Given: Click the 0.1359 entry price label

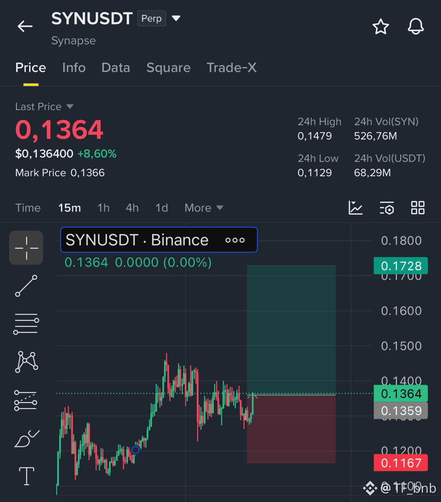Looking at the screenshot, I should (401, 411).
